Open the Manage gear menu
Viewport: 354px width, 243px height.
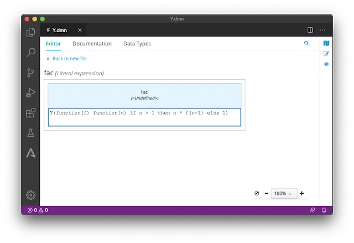(31, 195)
